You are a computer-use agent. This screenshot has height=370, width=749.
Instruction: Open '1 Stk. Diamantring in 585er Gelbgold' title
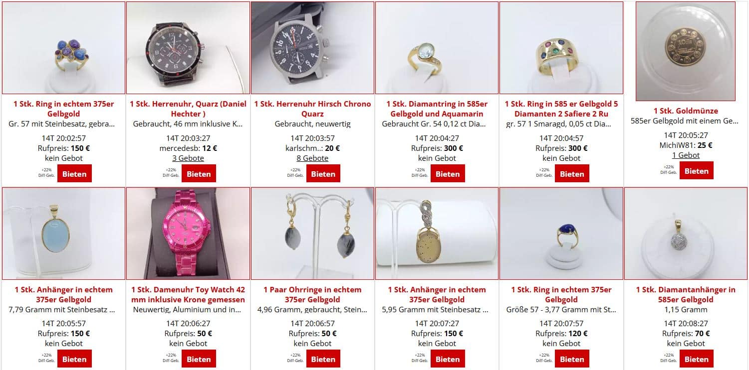pos(437,109)
